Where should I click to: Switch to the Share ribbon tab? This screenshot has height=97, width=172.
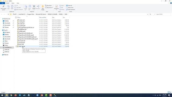13,3
